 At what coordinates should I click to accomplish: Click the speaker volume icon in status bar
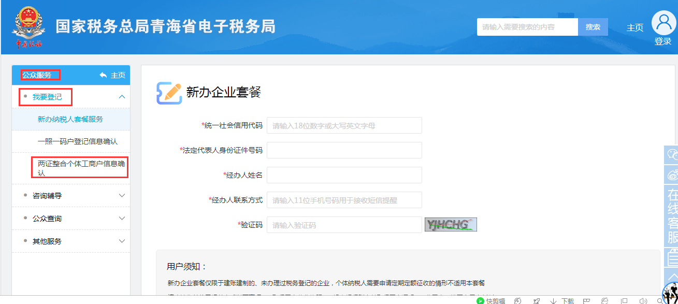[642, 300]
